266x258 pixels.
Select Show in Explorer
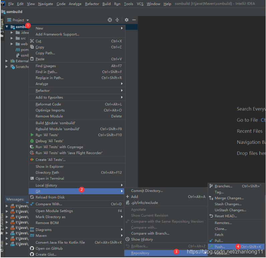click(49, 167)
